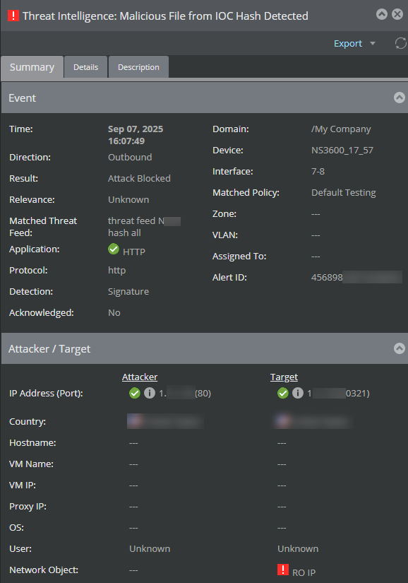The width and height of the screenshot is (408, 583).
Task: Open the Description tab
Action: pyautogui.click(x=138, y=67)
